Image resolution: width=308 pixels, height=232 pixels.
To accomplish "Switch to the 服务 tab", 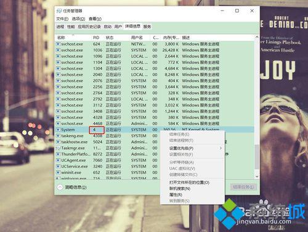I will (x=147, y=27).
